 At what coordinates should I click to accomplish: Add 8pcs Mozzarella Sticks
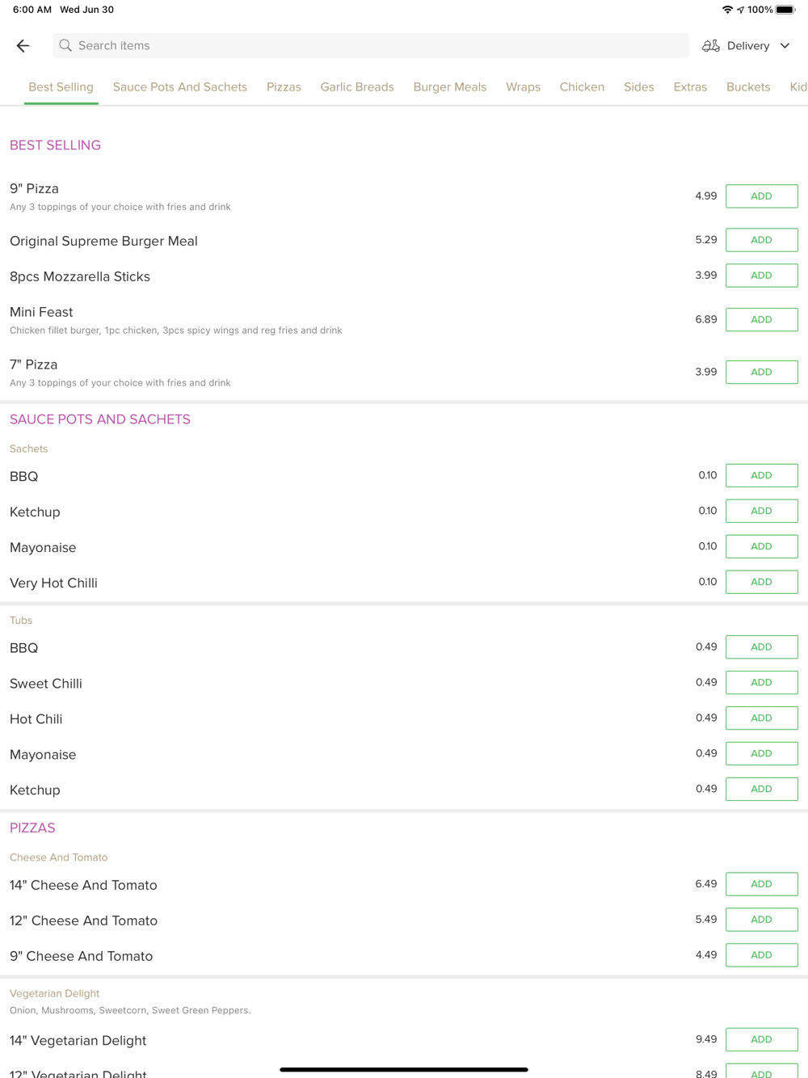click(761, 276)
